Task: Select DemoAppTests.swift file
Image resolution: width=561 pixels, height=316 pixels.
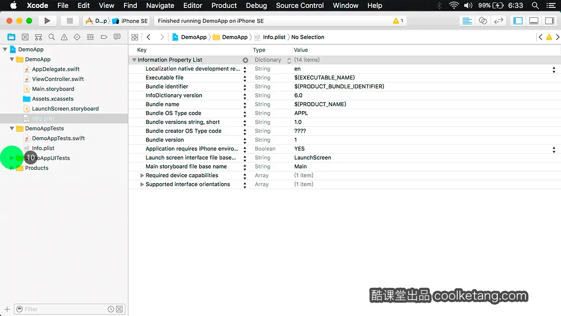Action: pyautogui.click(x=58, y=138)
